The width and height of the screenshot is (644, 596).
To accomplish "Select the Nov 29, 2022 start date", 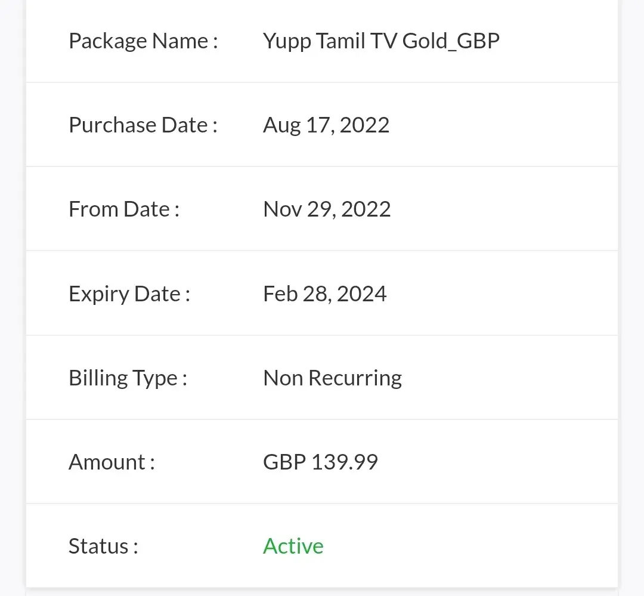I will tap(327, 209).
